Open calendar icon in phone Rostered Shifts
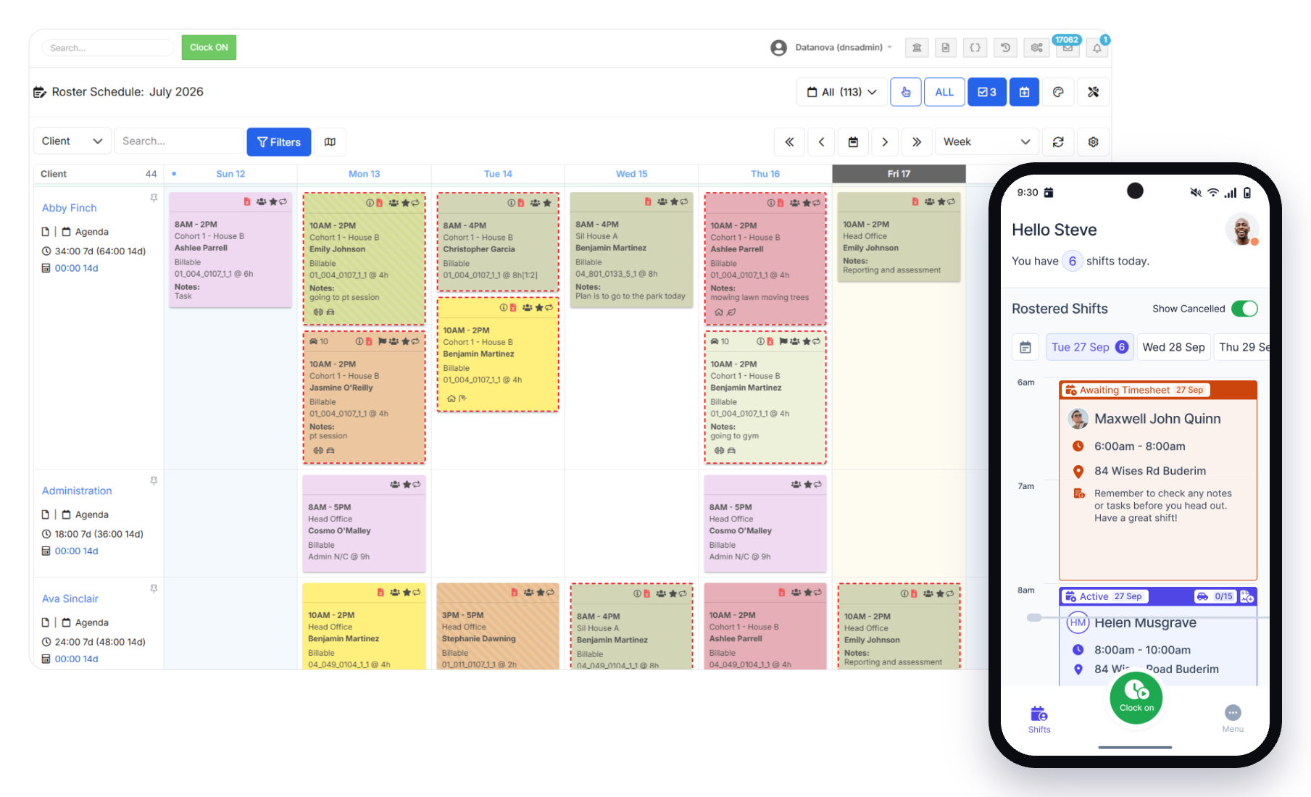 pos(1025,347)
